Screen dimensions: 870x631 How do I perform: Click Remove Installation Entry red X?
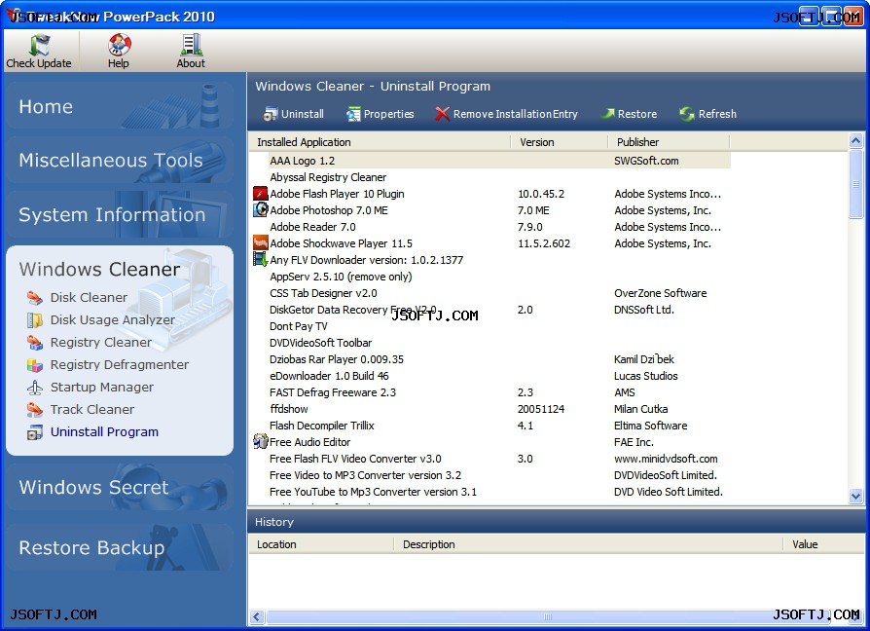click(442, 114)
